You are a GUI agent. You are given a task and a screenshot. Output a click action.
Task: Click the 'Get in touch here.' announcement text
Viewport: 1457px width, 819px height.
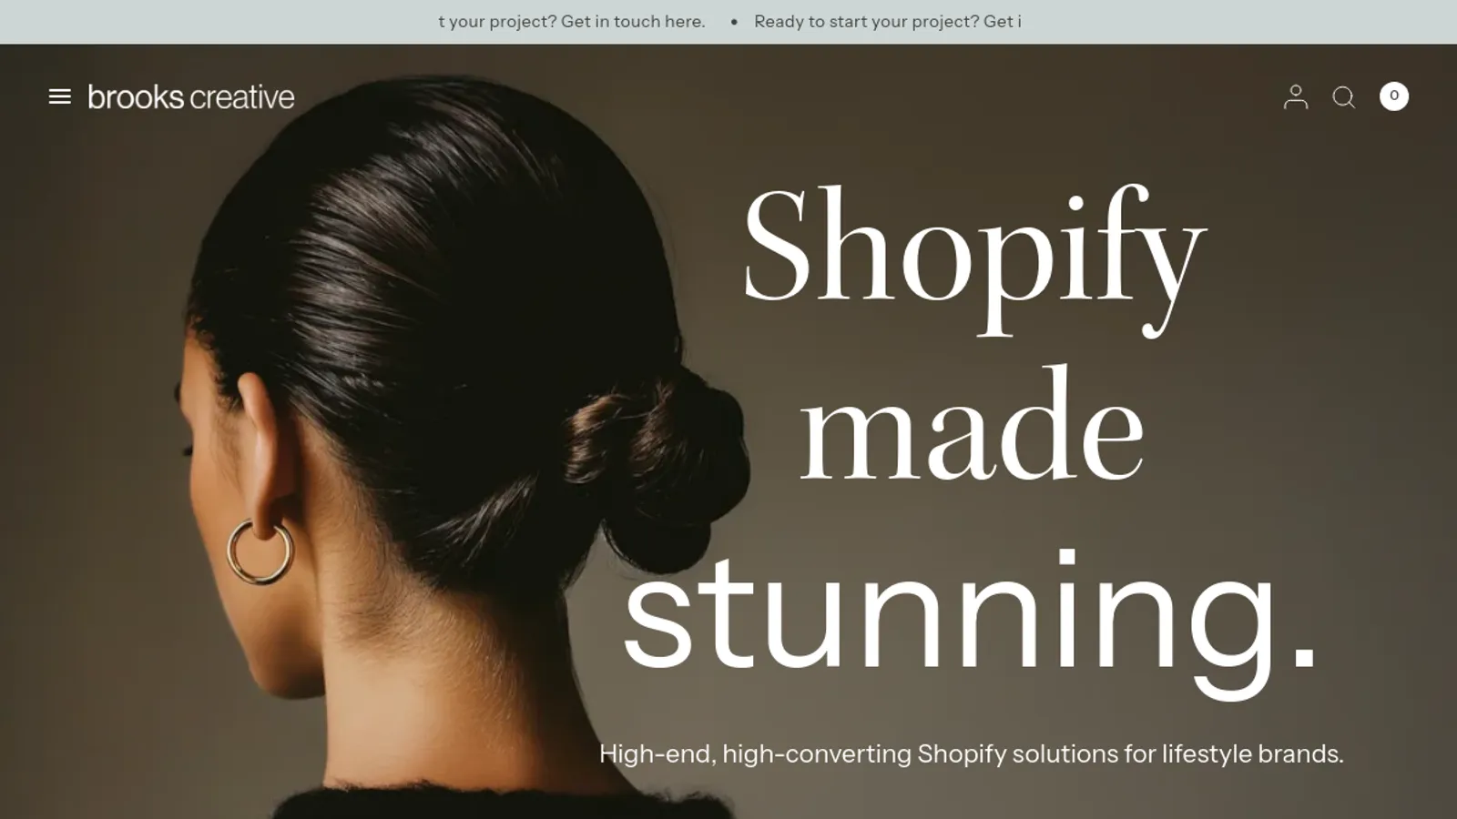click(633, 22)
